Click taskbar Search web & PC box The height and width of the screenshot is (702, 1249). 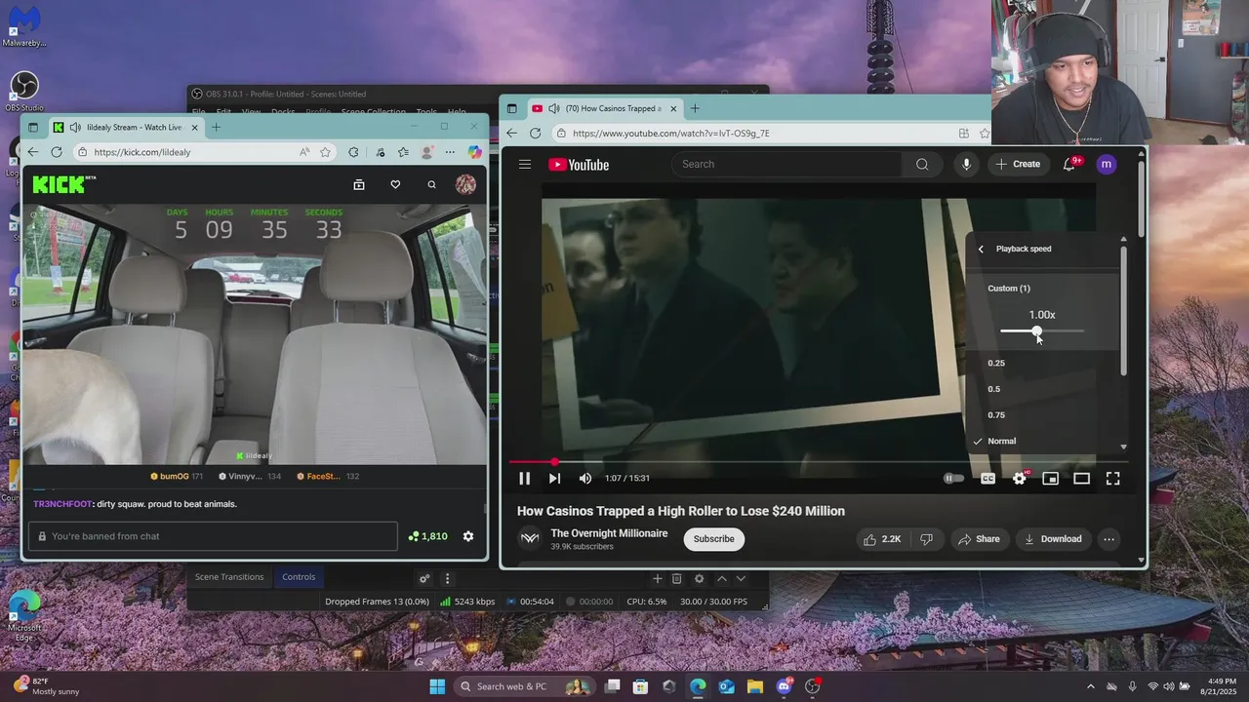pyautogui.click(x=526, y=686)
